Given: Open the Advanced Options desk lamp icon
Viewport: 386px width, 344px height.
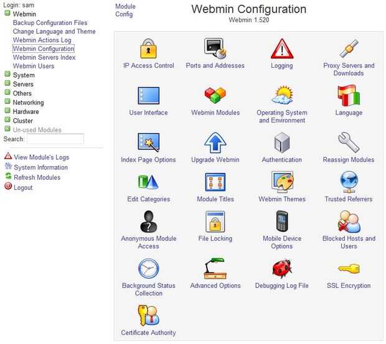Looking at the screenshot, I should click(x=215, y=269).
